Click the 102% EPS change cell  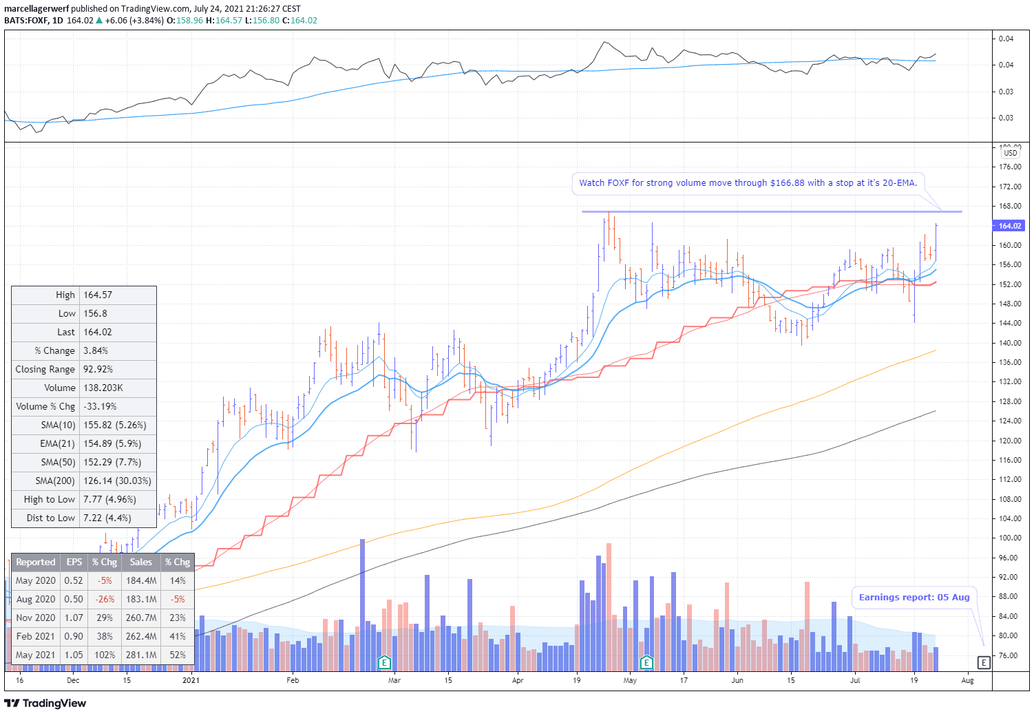tap(105, 655)
